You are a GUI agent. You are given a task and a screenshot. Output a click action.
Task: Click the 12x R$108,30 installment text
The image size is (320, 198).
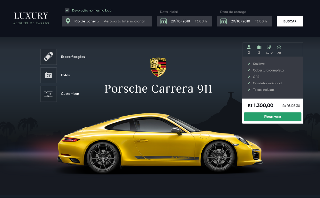click(291, 106)
